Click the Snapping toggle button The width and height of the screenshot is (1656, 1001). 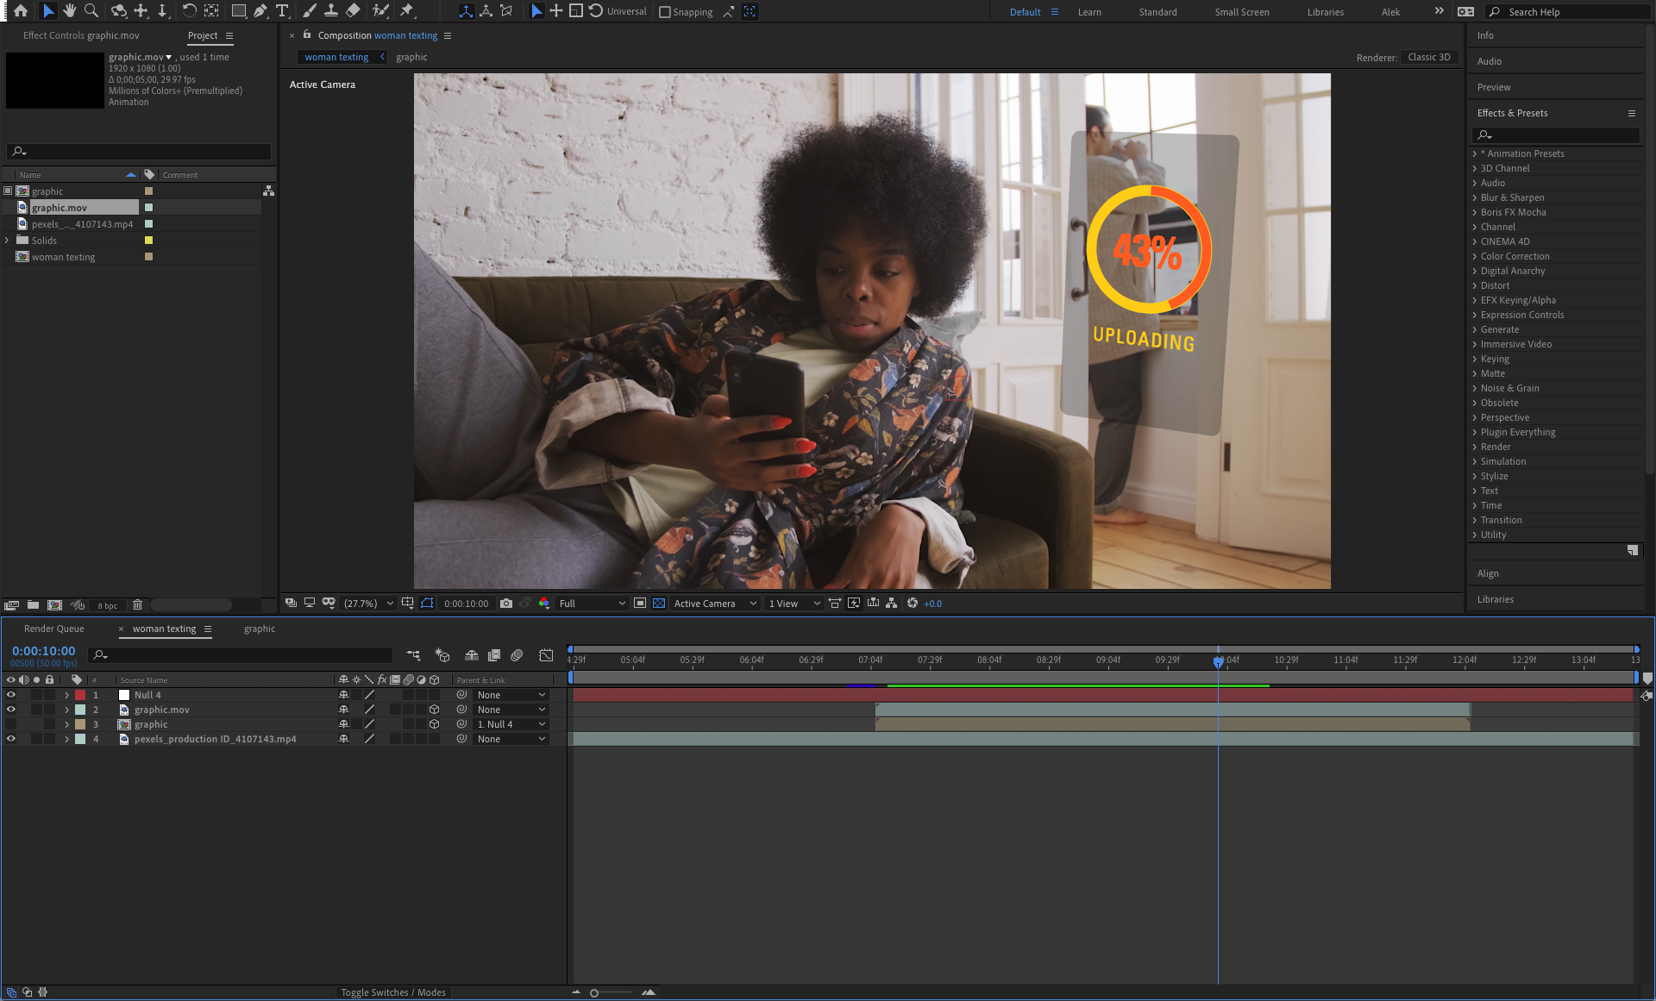point(663,12)
